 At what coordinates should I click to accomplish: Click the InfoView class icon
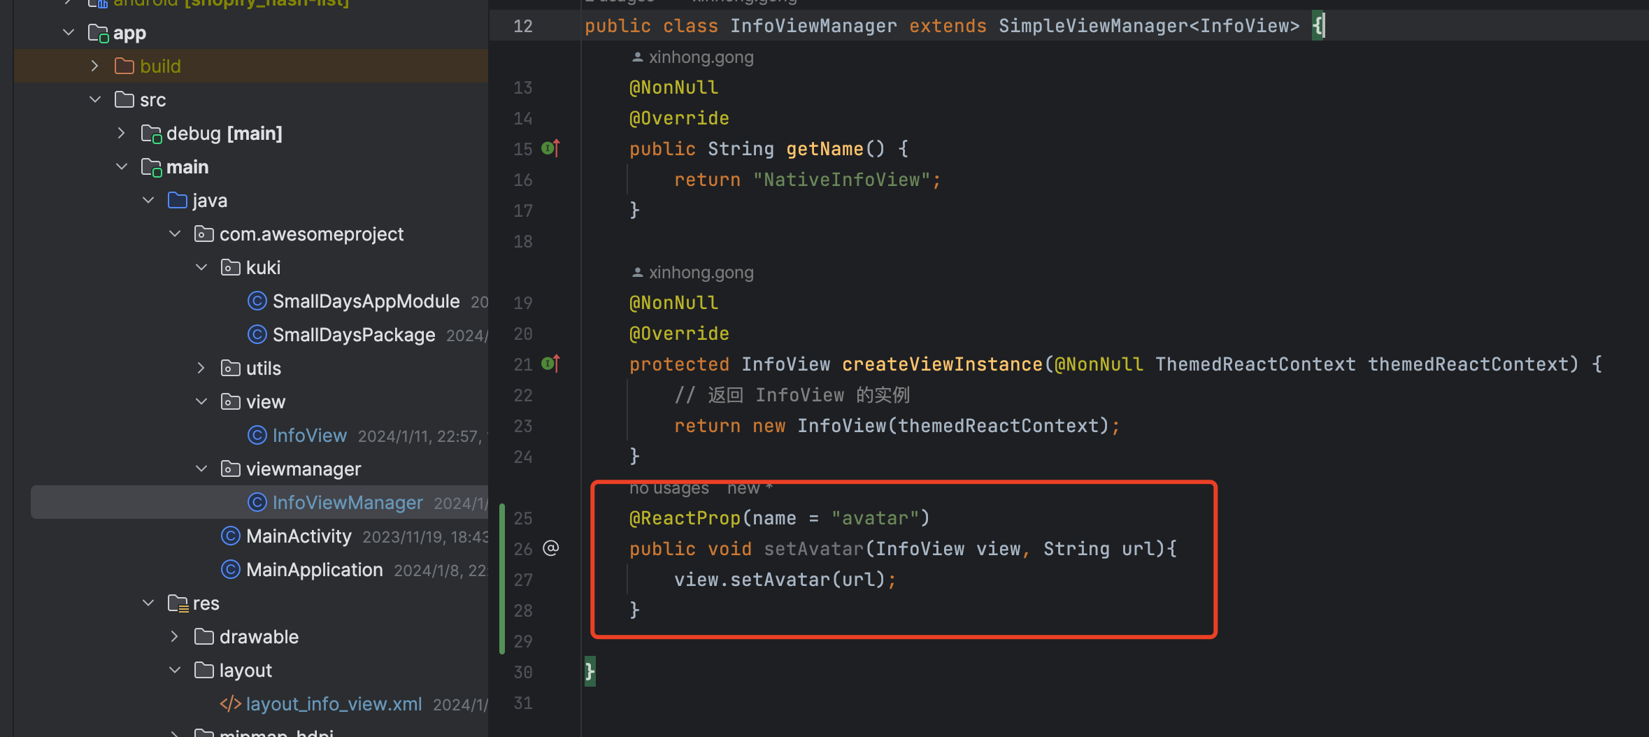(x=257, y=435)
